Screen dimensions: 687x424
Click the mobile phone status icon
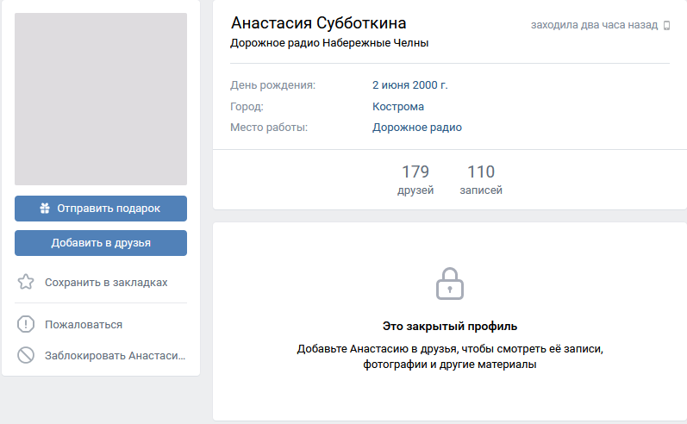point(666,25)
